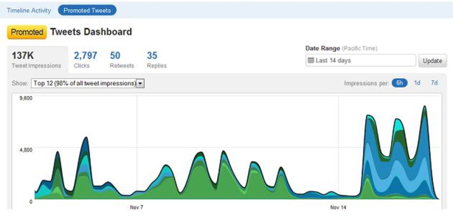Click the calendar icon in Date Range
The image size is (453, 218).
(x=311, y=60)
